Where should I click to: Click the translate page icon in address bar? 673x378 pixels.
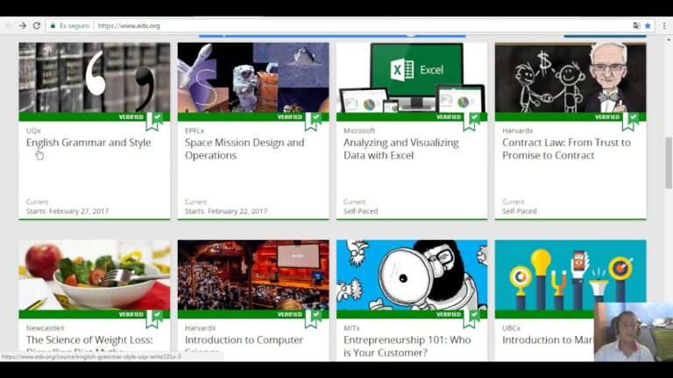coord(636,25)
